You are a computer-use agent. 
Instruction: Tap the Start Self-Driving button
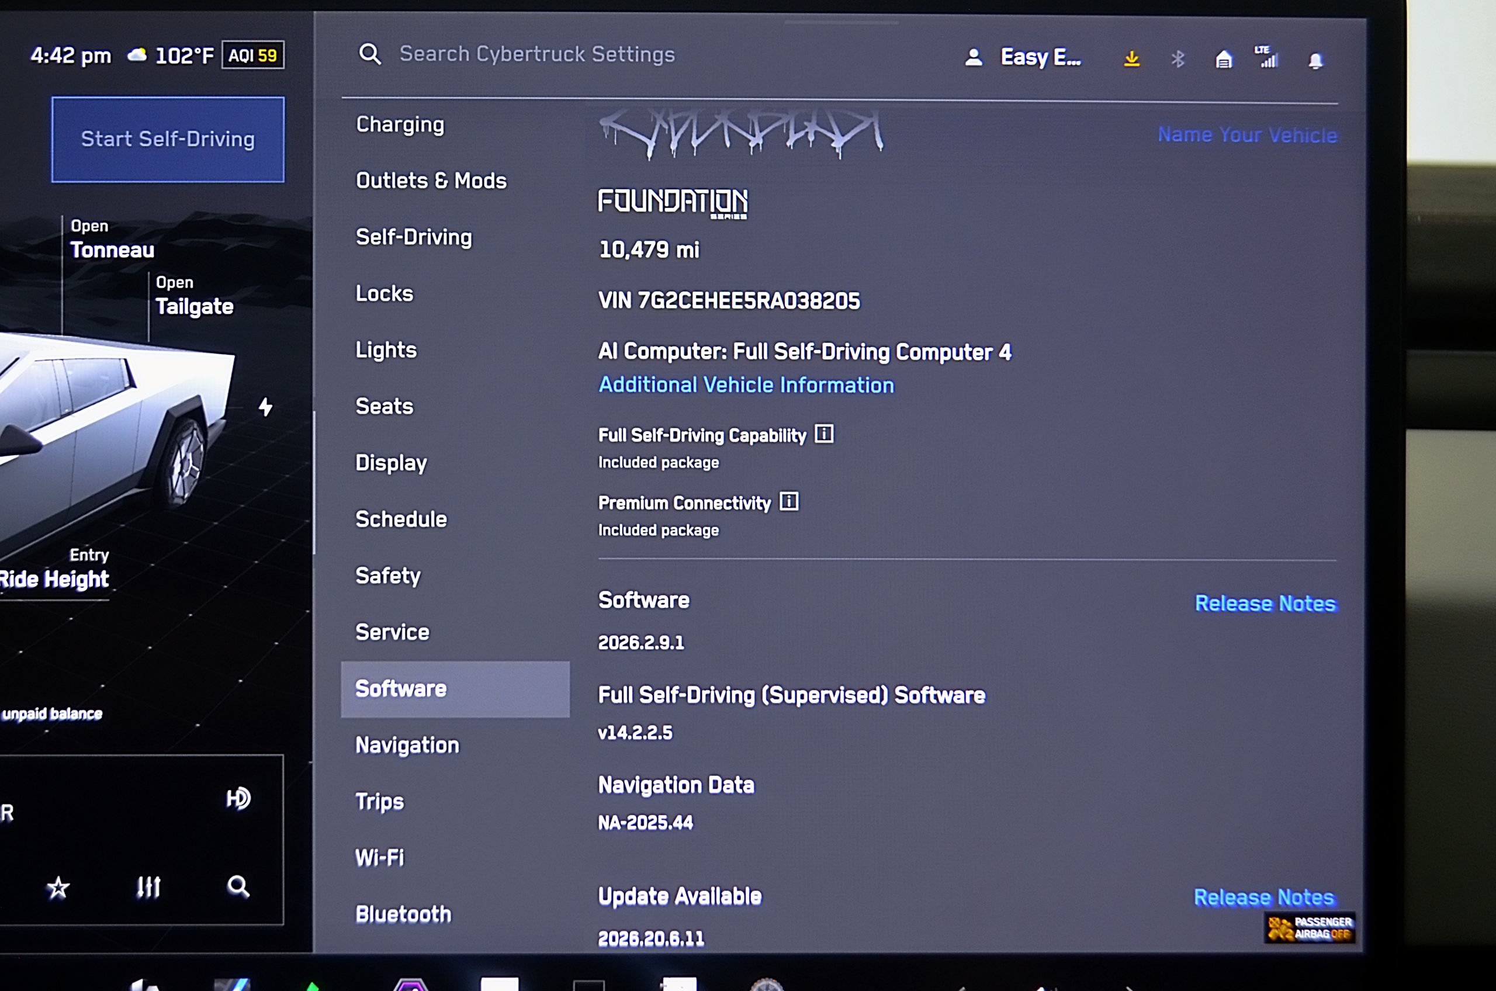[168, 139]
